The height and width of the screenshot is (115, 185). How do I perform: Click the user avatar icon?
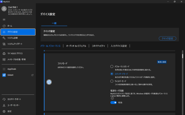4,9
